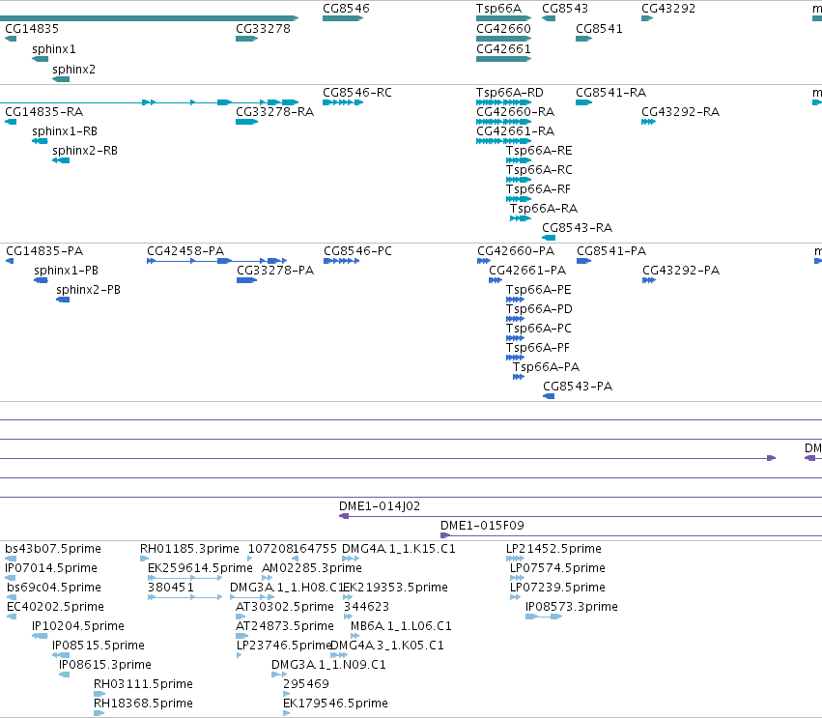Screen dimensions: 822x718
Task: Select the CG14835 gene label
Action: point(32,29)
